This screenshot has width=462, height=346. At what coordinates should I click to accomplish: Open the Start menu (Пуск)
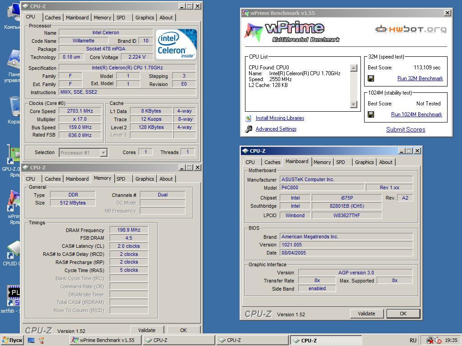tap(12, 341)
